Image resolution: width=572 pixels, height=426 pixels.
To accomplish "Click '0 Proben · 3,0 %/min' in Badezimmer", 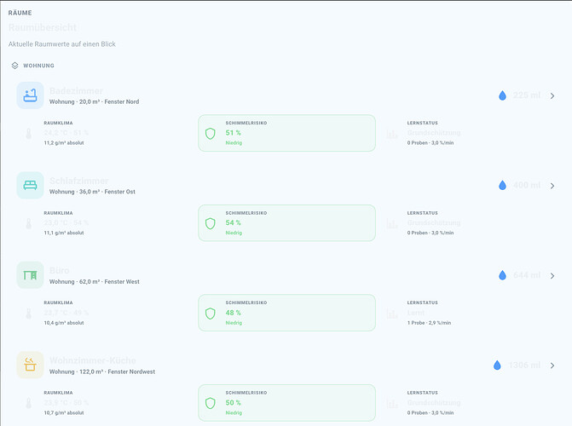I will pos(430,143).
